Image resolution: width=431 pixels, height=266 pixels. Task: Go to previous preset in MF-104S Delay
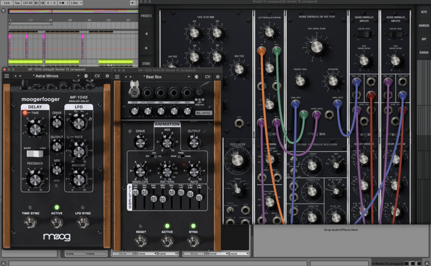pyautogui.click(x=15, y=76)
